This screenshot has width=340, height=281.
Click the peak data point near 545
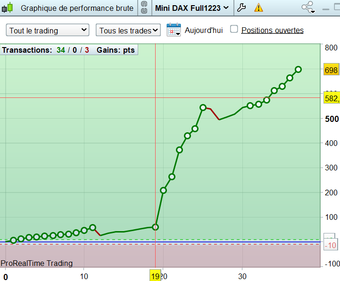(203, 107)
